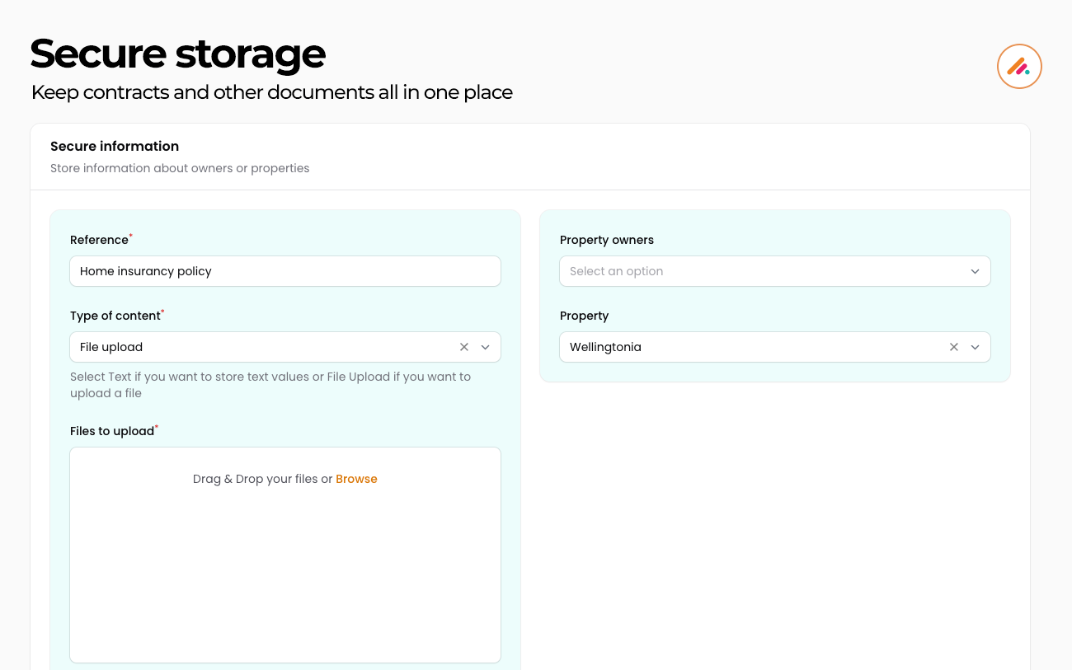Select the Home insurance policy text
This screenshot has width=1072, height=670.
click(145, 271)
